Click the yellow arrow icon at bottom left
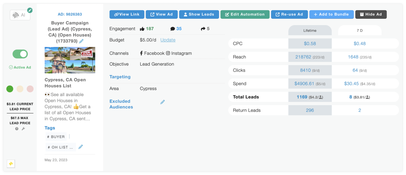Viewport: 406px width, 175px height. tap(11, 164)
